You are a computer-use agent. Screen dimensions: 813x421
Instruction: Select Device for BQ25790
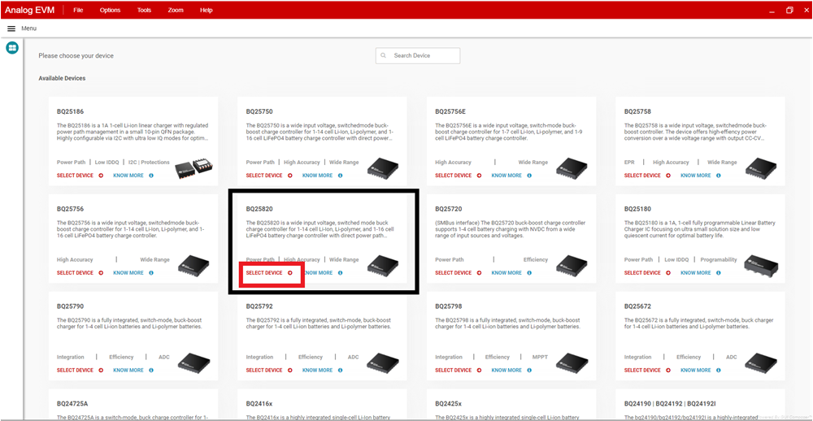75,371
